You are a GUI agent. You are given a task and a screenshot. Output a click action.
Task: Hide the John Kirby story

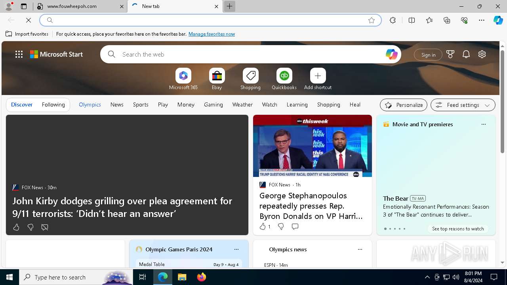[45, 227]
